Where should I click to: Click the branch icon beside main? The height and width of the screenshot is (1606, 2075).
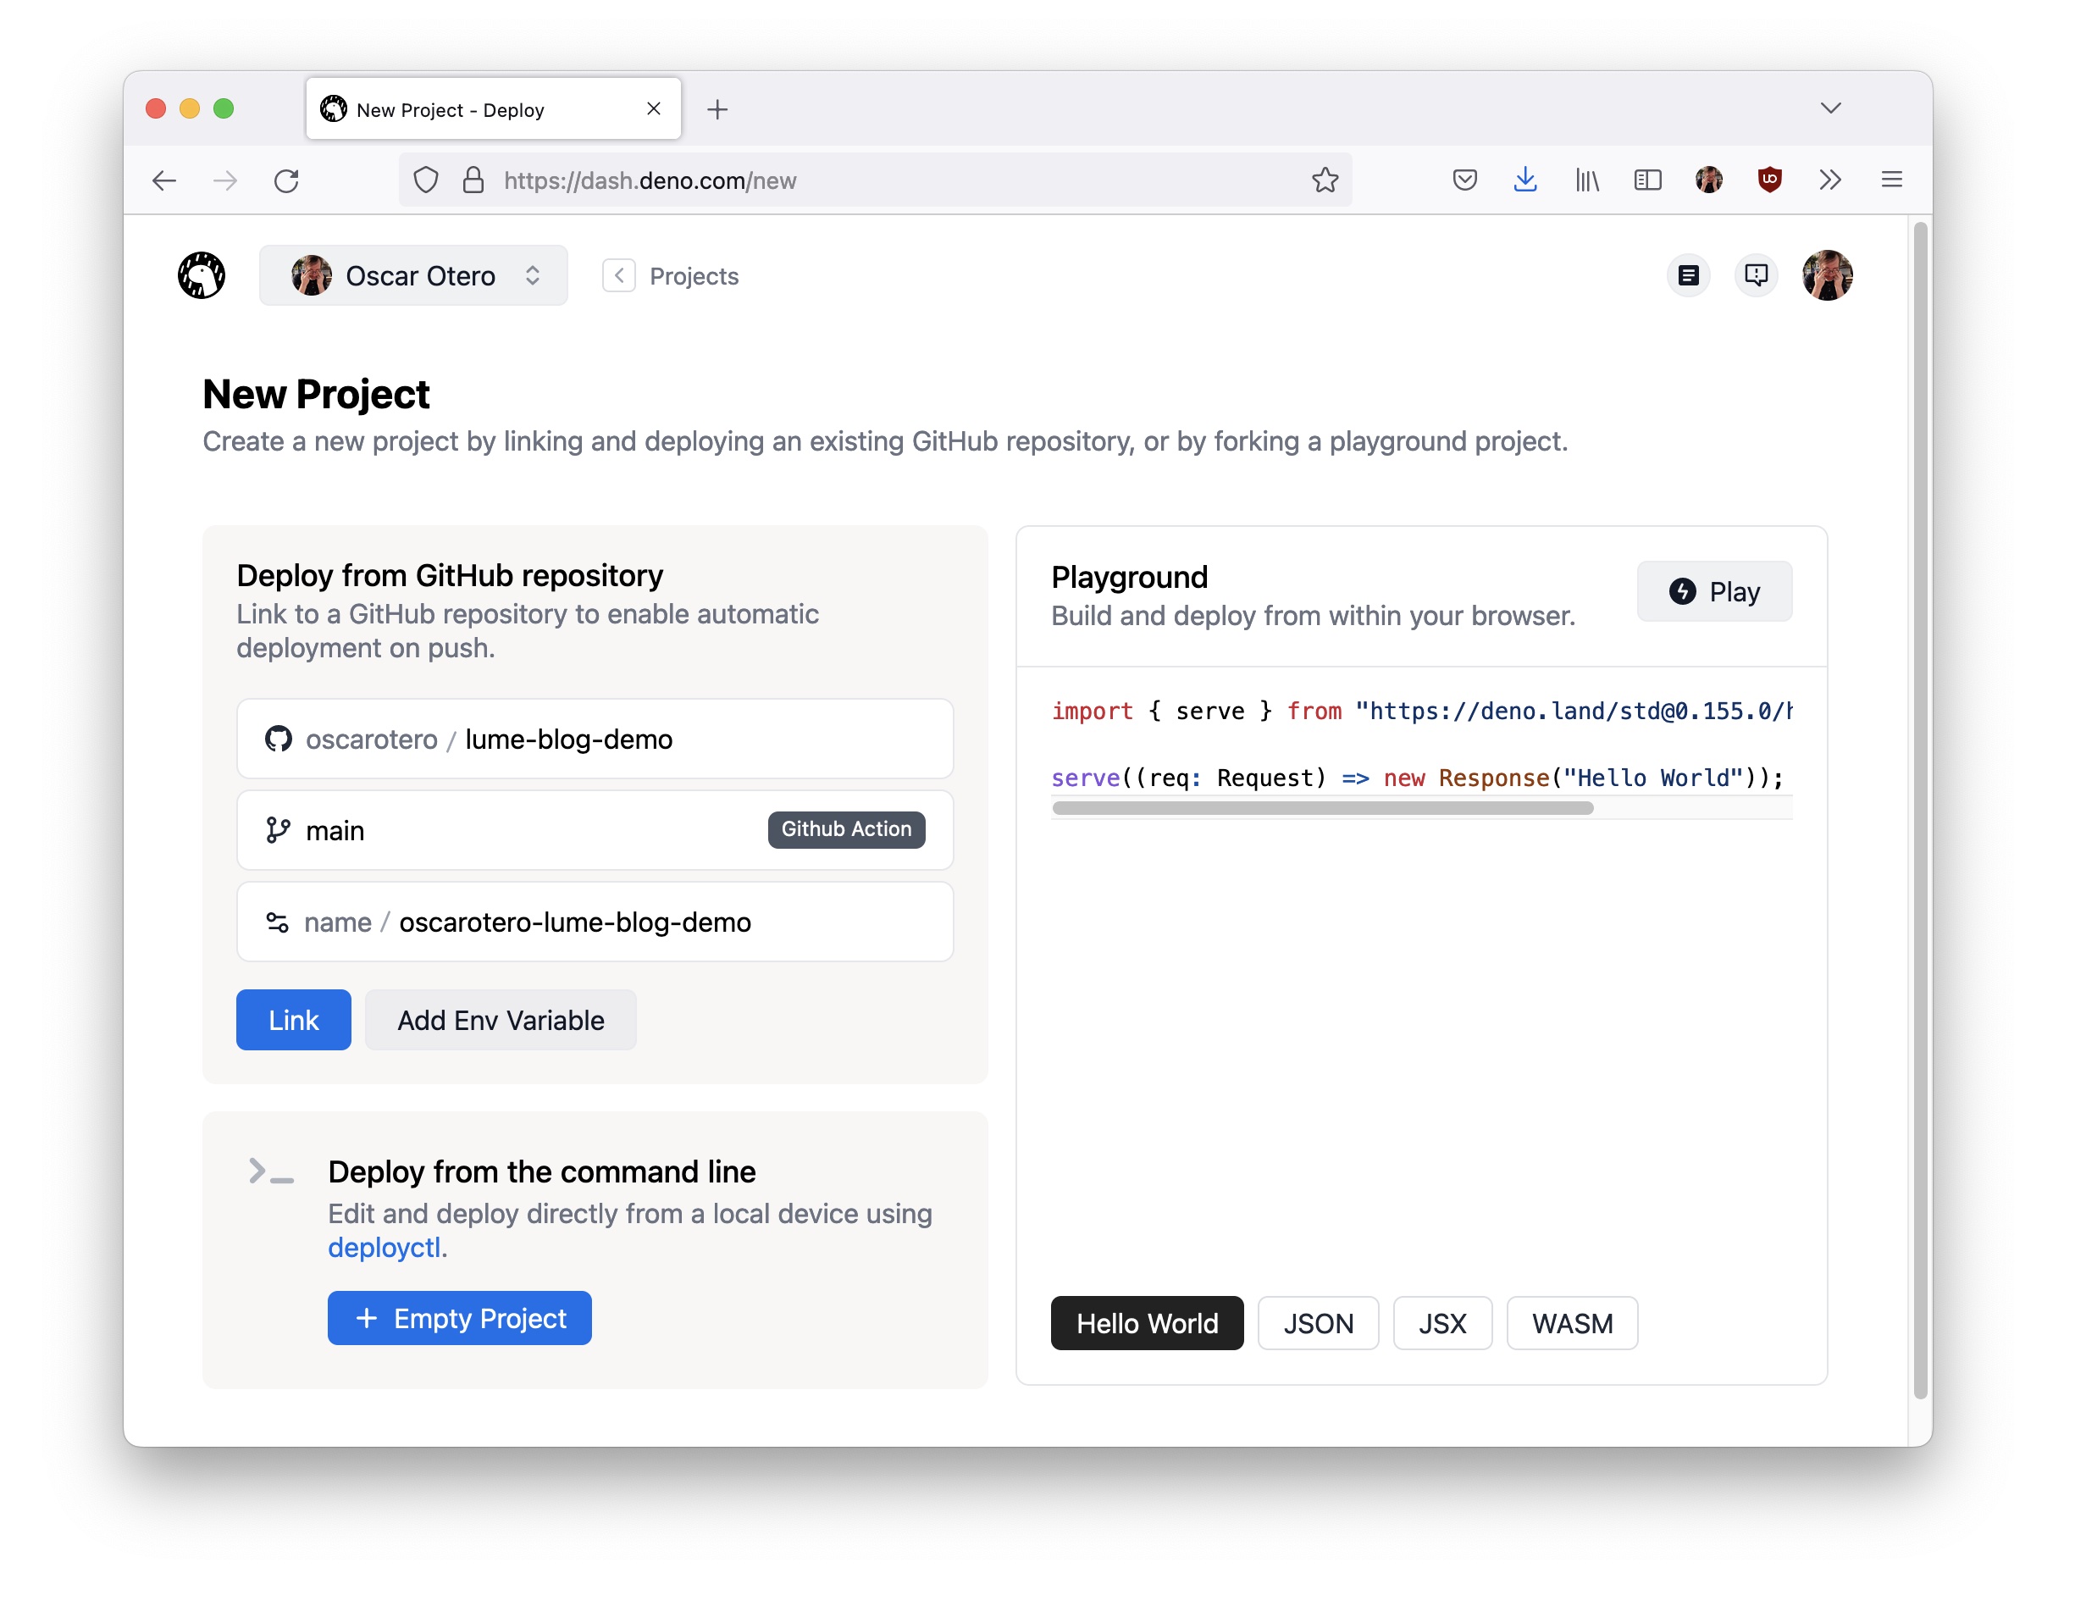coord(278,829)
